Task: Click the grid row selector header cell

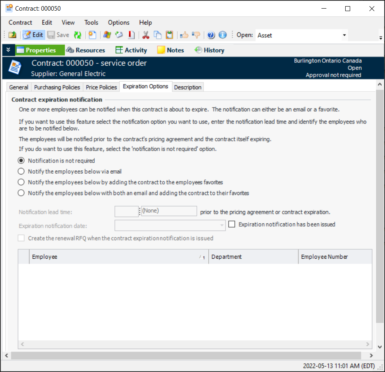Action: (x=23, y=257)
